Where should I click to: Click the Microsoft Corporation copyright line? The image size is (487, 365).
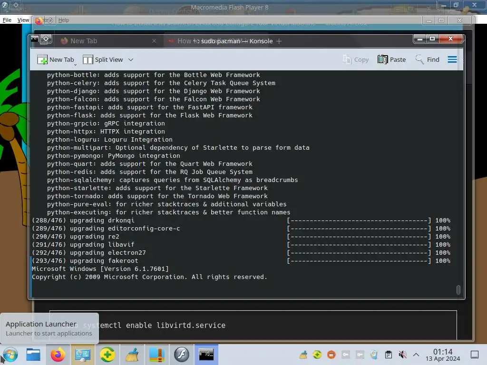pos(149,277)
